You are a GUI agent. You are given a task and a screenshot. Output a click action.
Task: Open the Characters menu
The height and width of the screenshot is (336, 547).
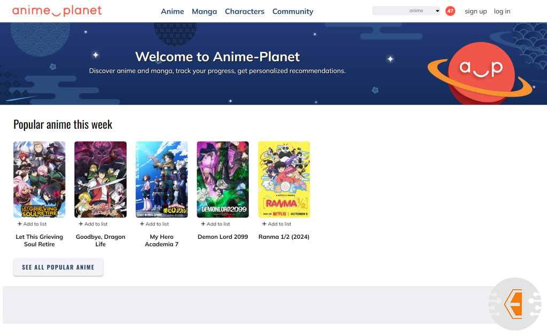[244, 11]
